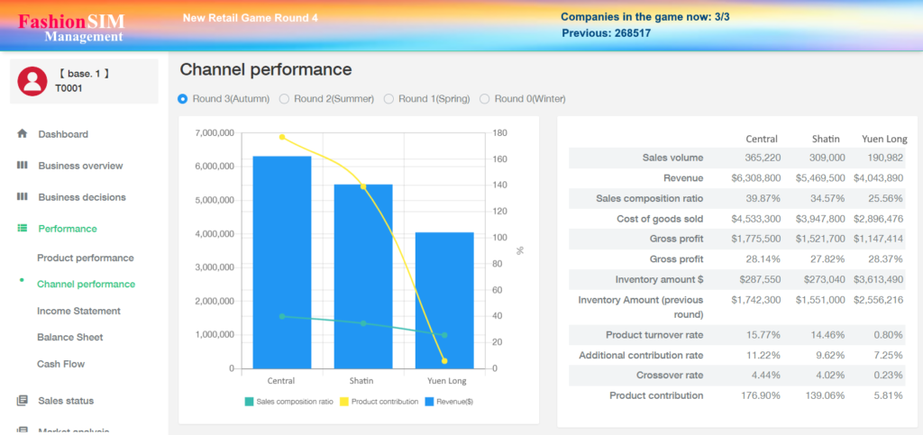Go to Balance Sheet in sidebar
Screen dimensions: 923x435
[x=69, y=337]
